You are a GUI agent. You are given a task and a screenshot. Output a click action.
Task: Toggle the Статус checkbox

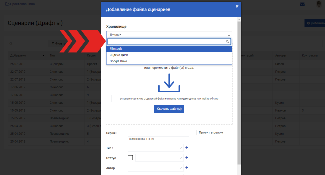tap(130, 158)
